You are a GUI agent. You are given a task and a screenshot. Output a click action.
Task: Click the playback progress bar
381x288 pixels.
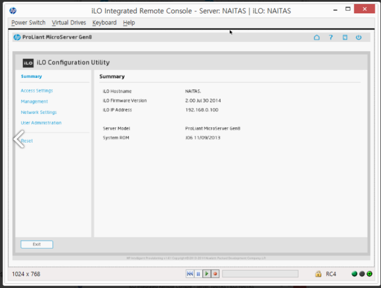click(260, 274)
